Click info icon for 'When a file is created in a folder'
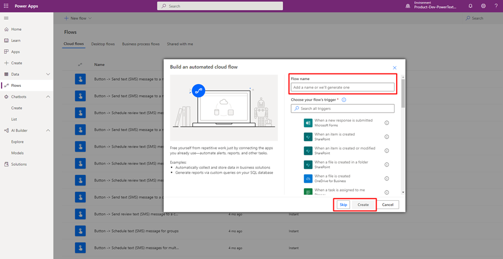 click(x=387, y=165)
